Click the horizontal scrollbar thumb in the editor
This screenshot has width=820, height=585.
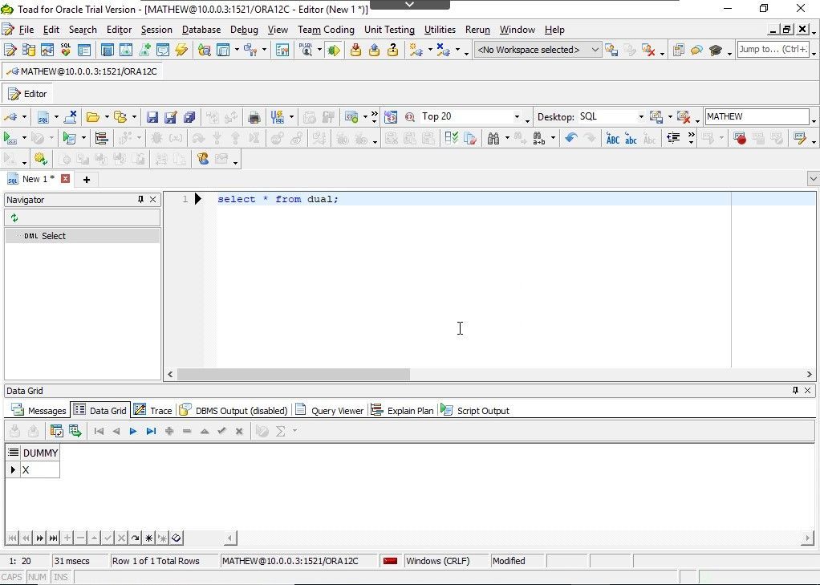(x=294, y=374)
